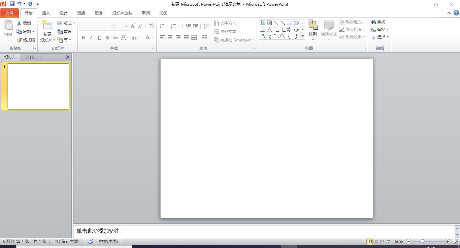Viewport: 460px width, 248px height.
Task: Click the fit slide to window icon
Action: (455, 242)
